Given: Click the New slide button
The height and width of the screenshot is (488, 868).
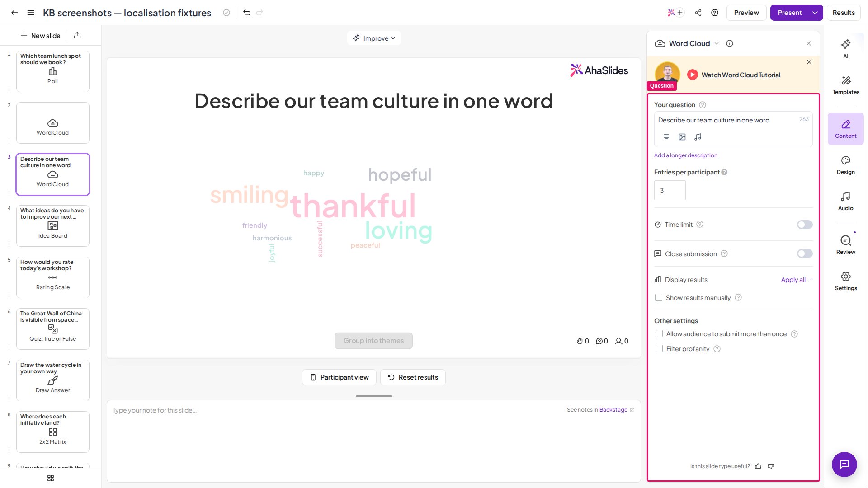Looking at the screenshot, I should (40, 35).
